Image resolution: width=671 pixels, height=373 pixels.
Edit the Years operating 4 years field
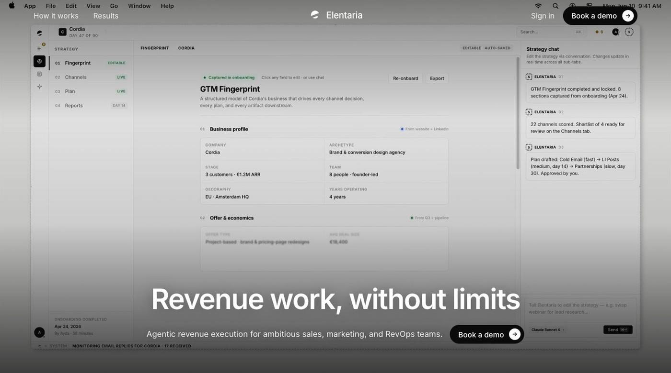click(386, 193)
